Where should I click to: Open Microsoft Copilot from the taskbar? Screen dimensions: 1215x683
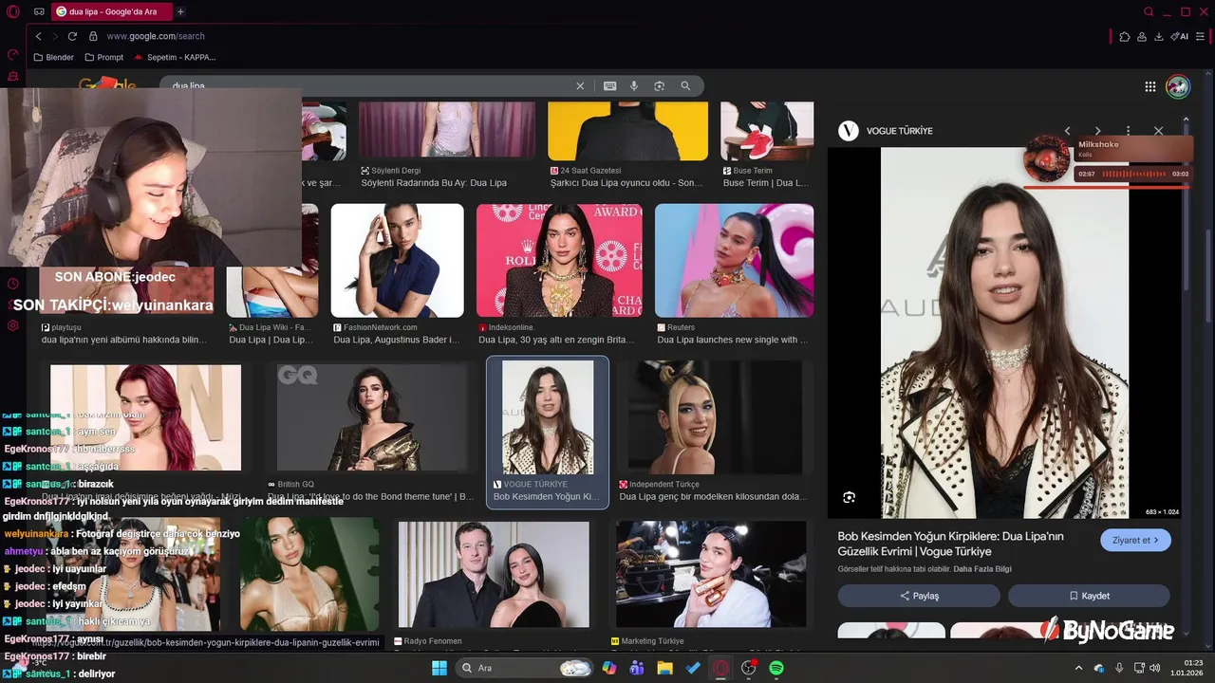coord(609,668)
